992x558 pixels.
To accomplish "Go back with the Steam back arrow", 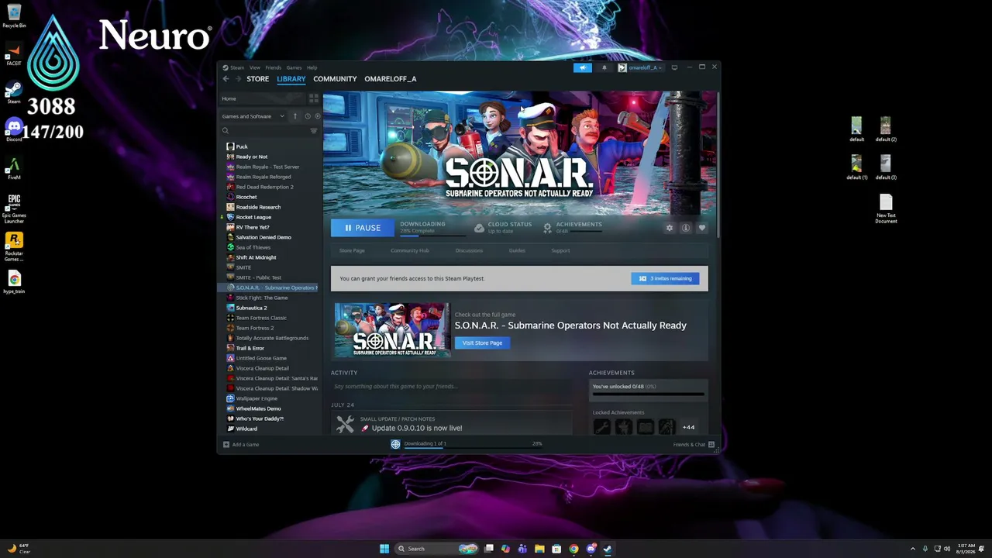I will [226, 79].
